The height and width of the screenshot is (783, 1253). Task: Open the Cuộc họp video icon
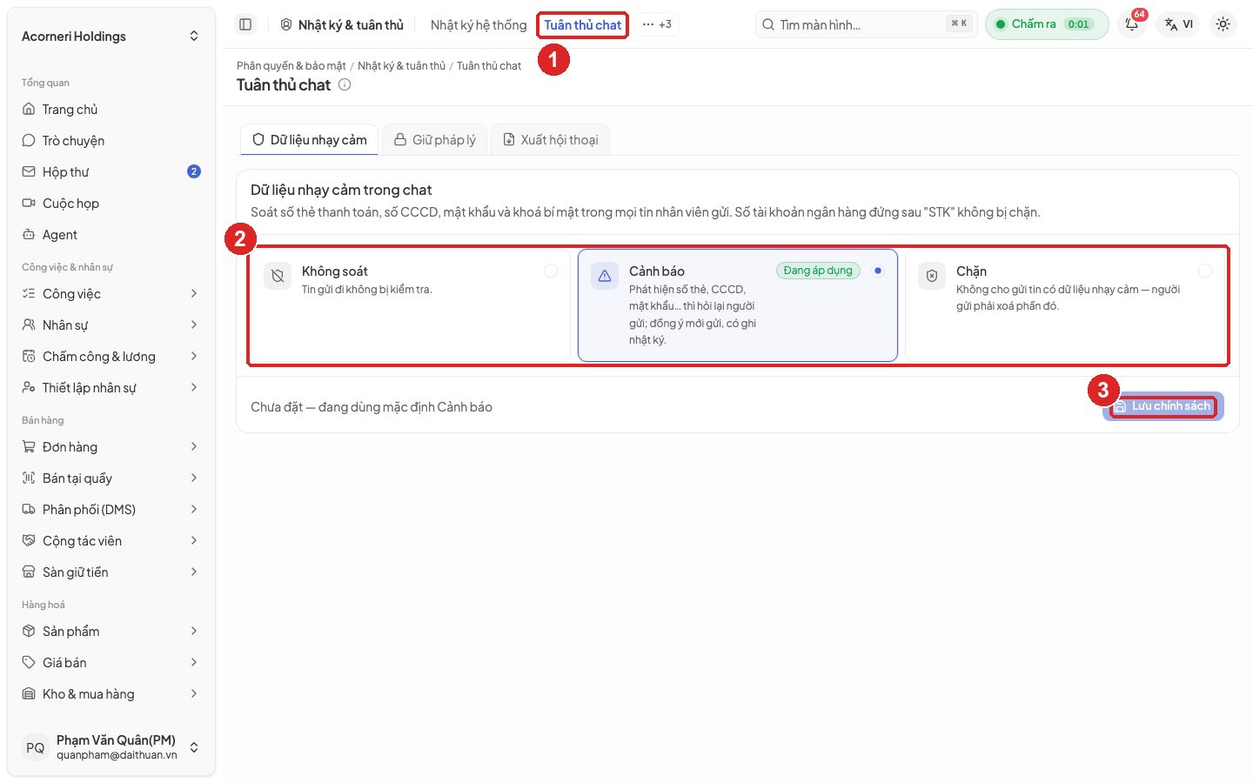29,204
